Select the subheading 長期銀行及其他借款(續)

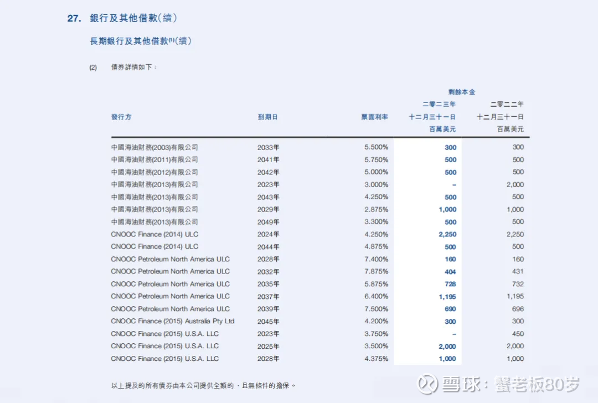click(x=140, y=41)
